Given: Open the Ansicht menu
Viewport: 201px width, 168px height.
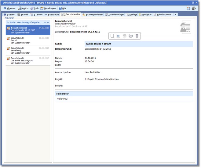Looking at the screenshot, I should pos(24,8).
